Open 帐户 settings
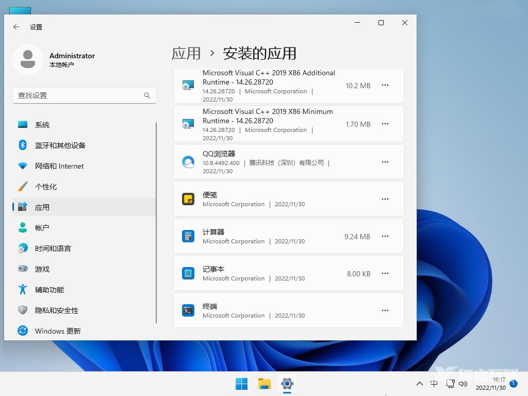The image size is (528, 396). coord(42,227)
